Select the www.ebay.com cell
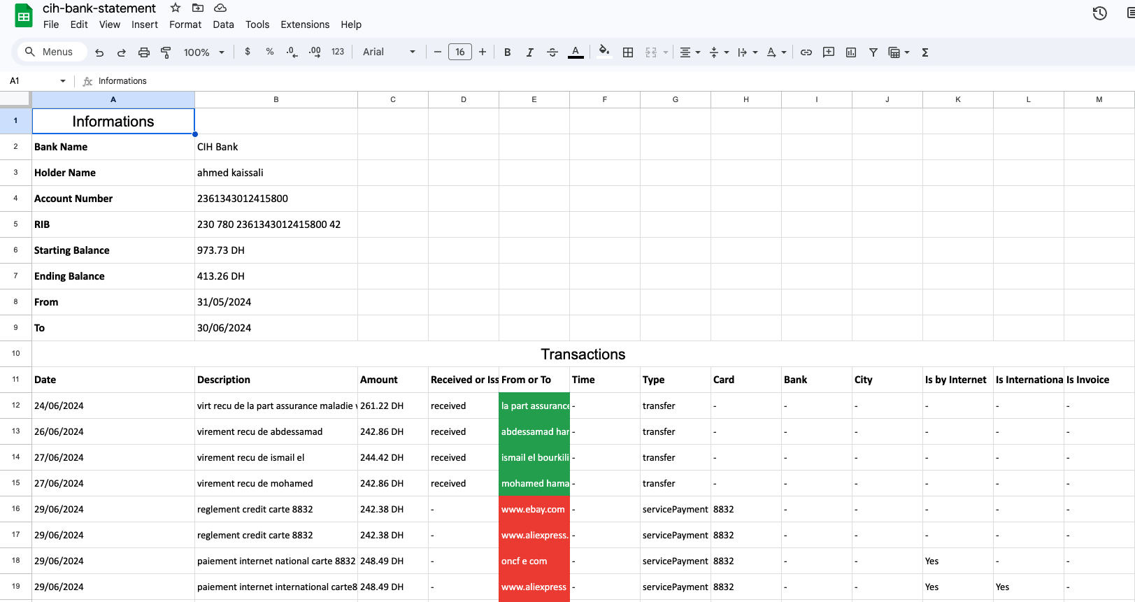 (x=534, y=509)
